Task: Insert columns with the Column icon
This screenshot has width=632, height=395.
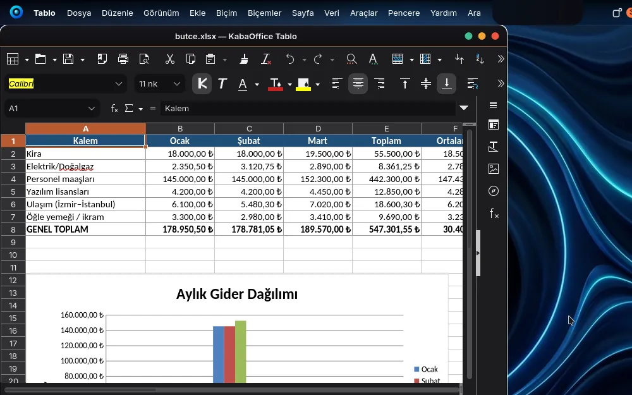Action: coord(425,59)
